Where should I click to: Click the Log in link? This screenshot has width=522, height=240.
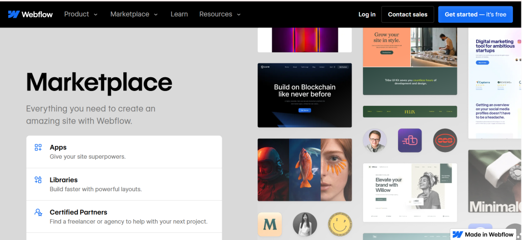coord(367,14)
